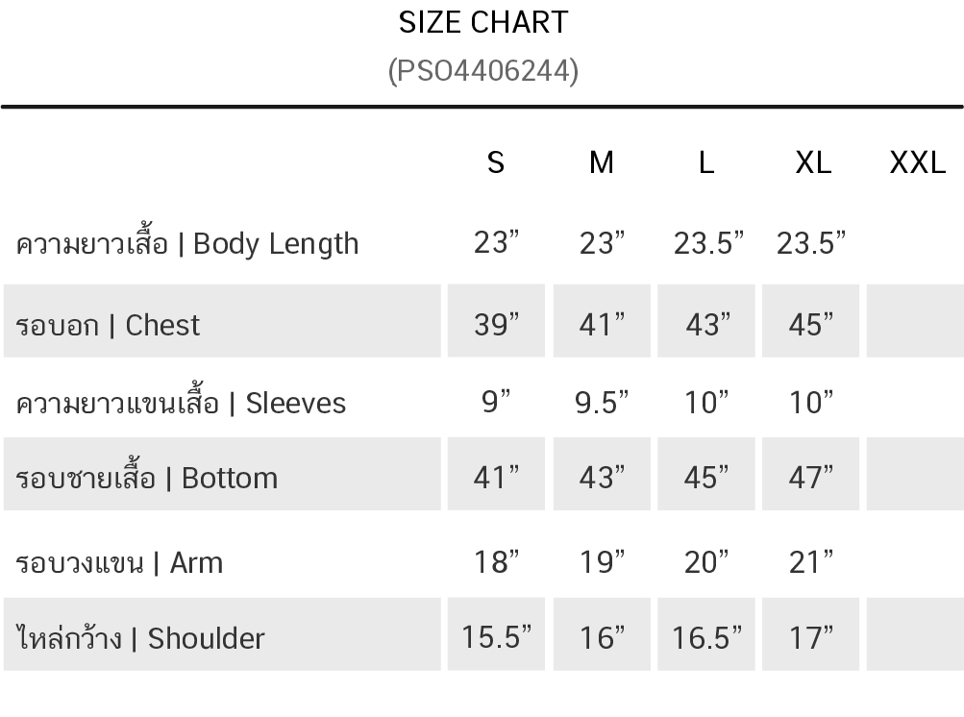
Task: Click the Arm value for size M
Action: pos(602,561)
